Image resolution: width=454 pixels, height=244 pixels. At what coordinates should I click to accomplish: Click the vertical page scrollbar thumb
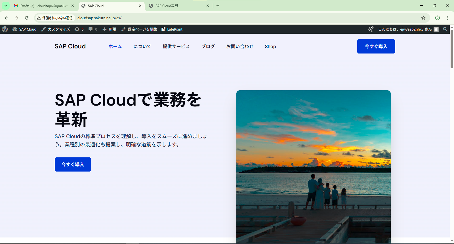pos(452,49)
